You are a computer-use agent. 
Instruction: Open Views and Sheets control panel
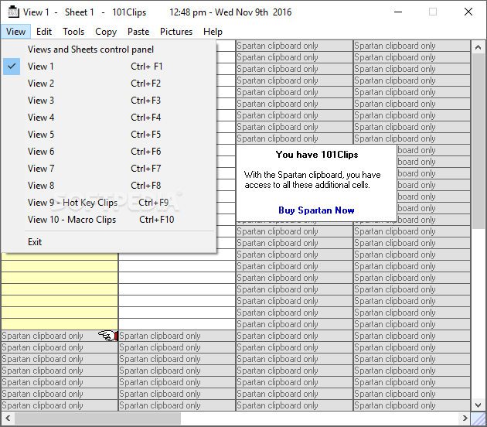coord(109,50)
